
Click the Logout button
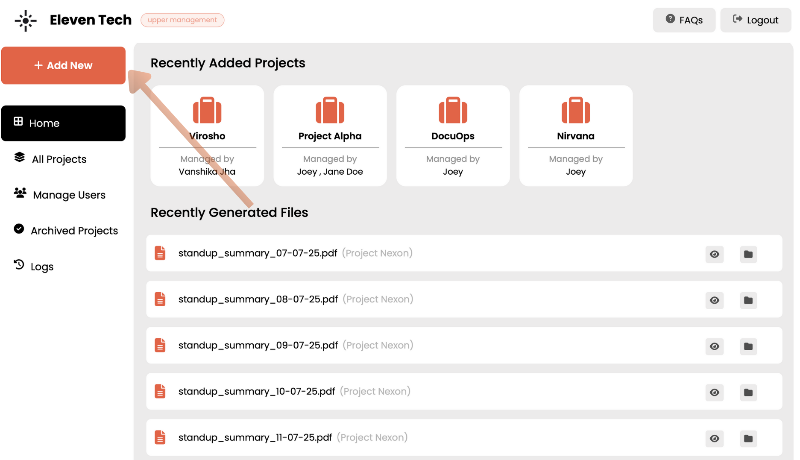coord(755,20)
